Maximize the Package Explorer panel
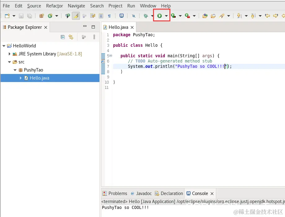This screenshot has width=285, height=217. (x=93, y=27)
